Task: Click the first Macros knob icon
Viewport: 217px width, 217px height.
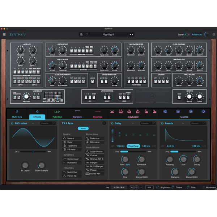Action: (x=165, y=111)
